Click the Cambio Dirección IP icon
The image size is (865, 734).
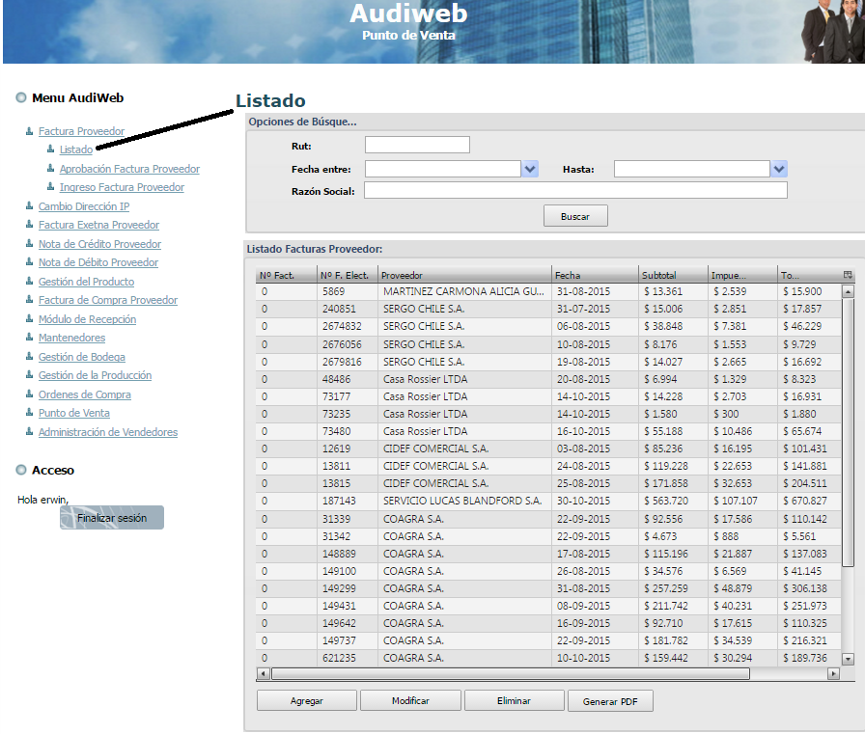pos(29,205)
